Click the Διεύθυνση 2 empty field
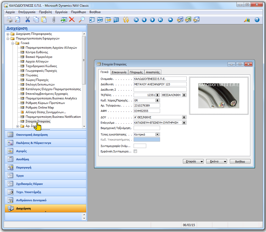Image resolution: width=266 pixels, height=232 pixels. click(x=160, y=89)
